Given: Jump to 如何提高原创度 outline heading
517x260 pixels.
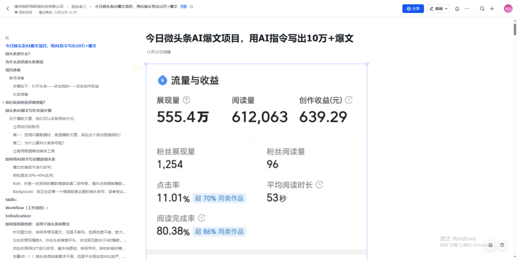Looking at the screenshot, I should (37, 224).
